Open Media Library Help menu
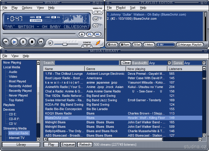Screen dimensions: 209x151 pyautogui.click(x=26, y=56)
